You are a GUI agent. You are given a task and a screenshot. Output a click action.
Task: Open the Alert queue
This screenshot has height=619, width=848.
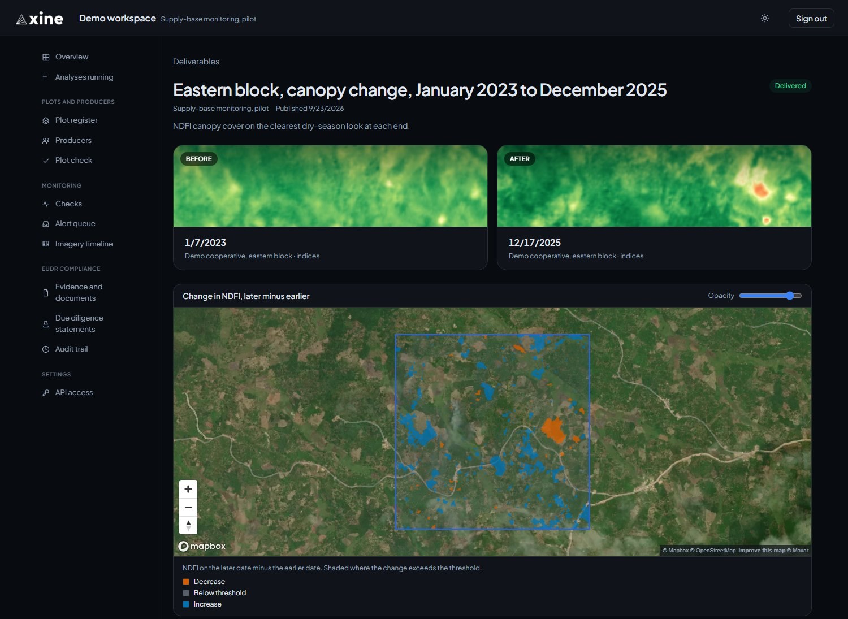75,223
